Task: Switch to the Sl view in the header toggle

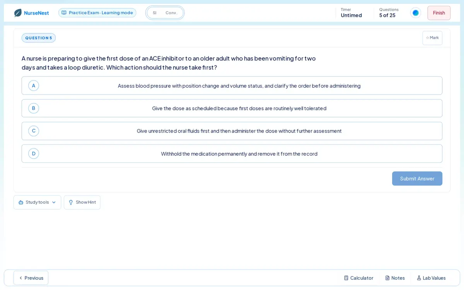Action: [x=155, y=13]
